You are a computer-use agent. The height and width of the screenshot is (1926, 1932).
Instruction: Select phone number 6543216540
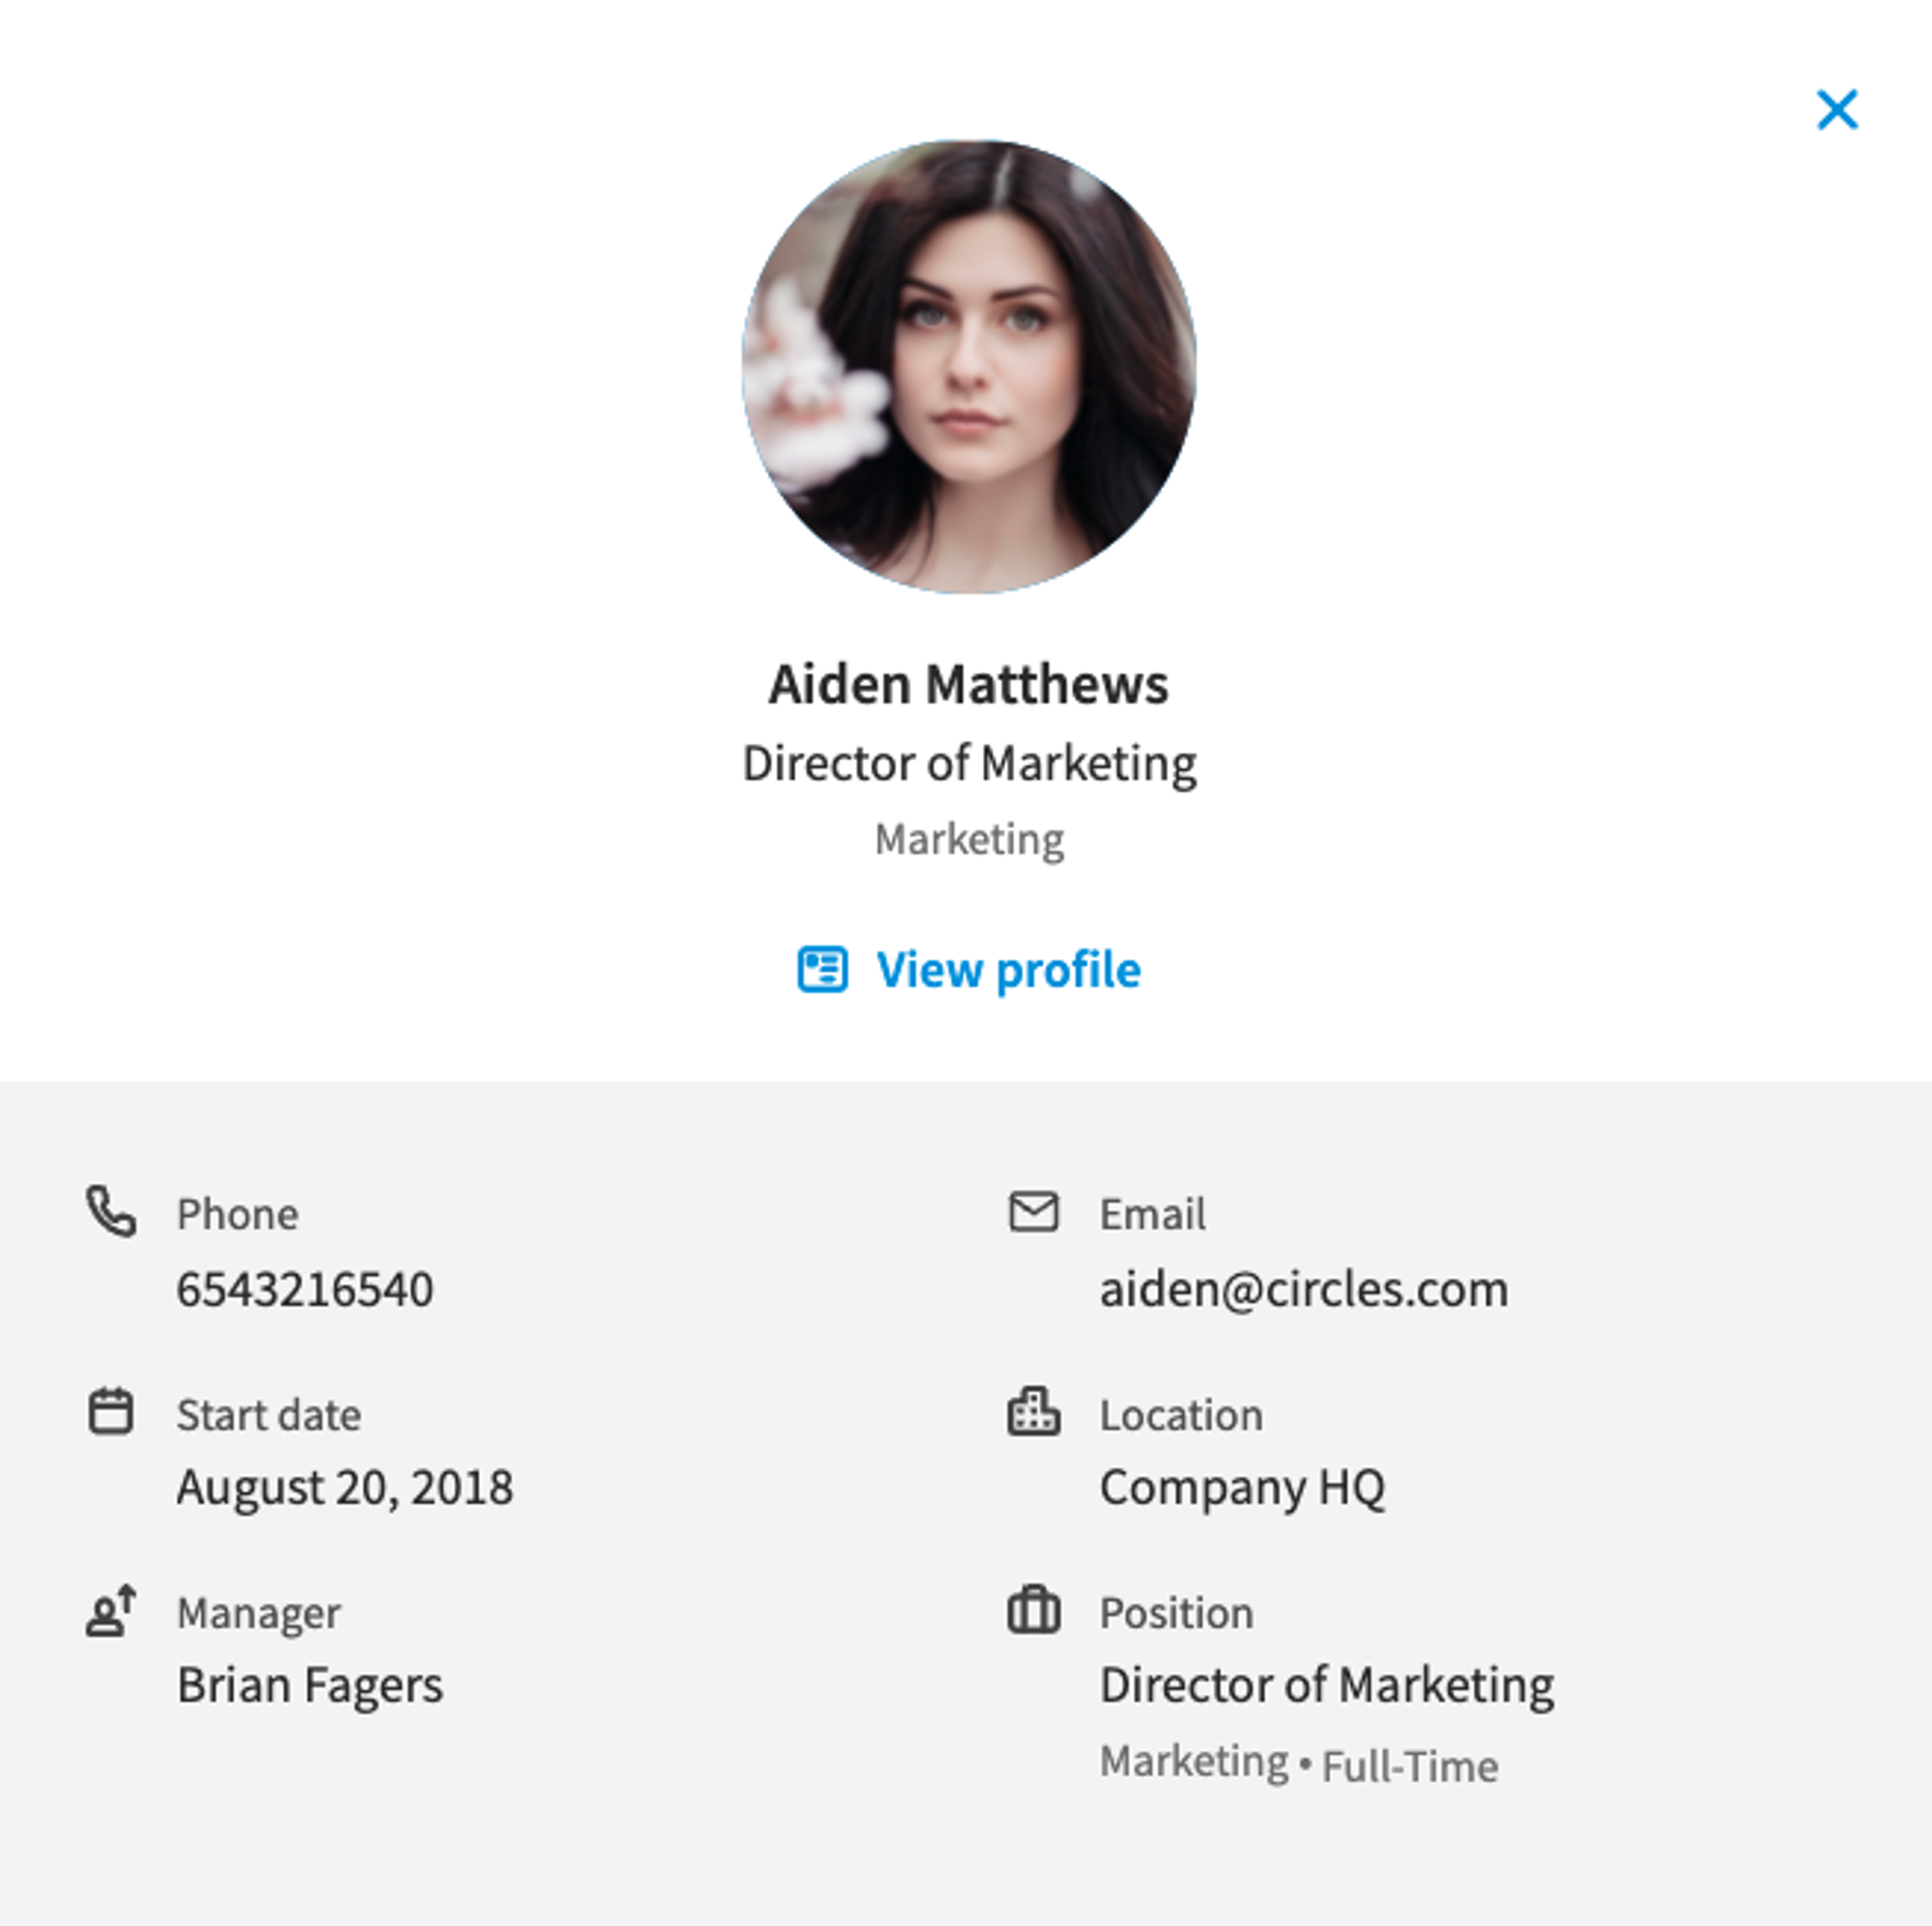coord(305,1289)
